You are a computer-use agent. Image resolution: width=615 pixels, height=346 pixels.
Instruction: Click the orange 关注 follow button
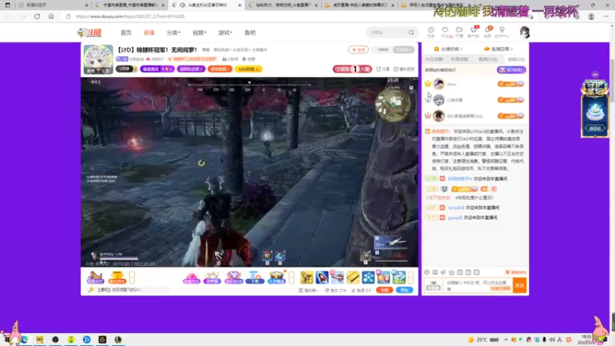click(x=358, y=50)
